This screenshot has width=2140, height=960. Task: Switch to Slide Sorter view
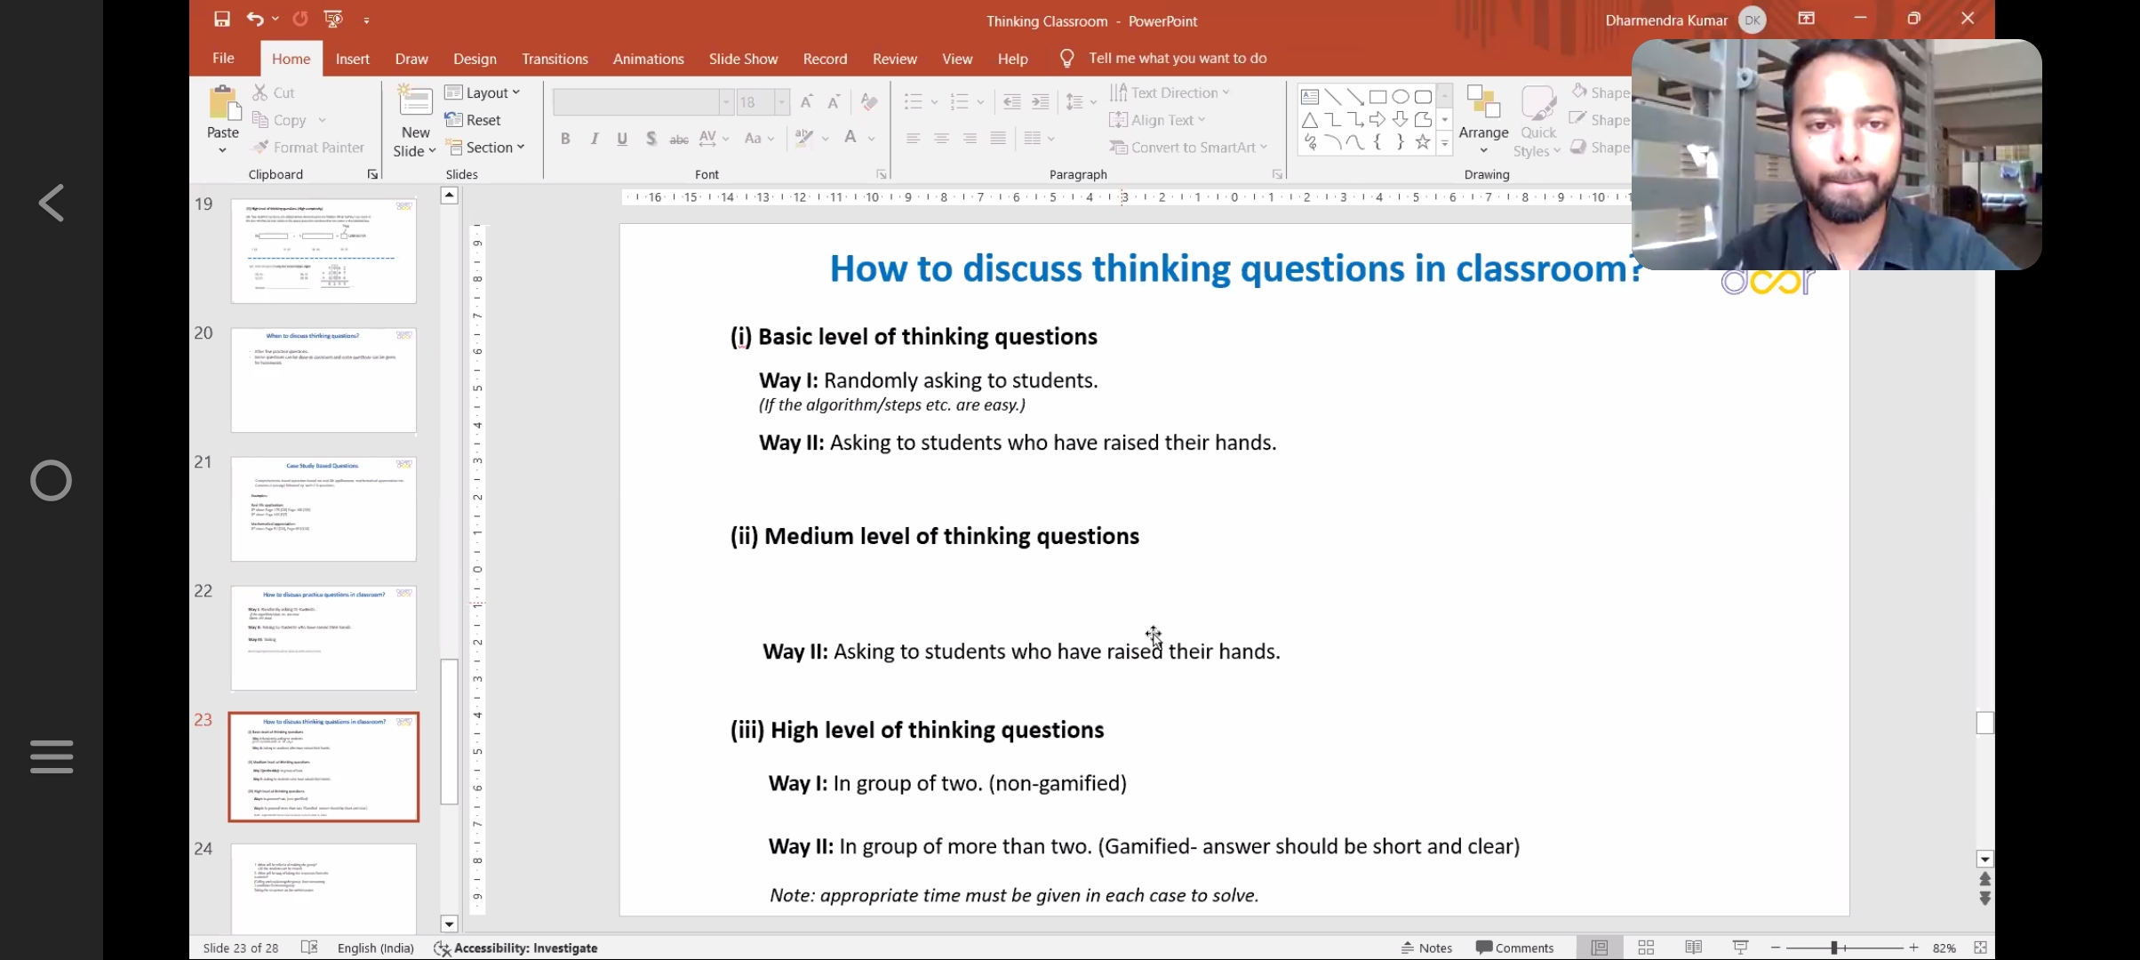pos(1646,948)
